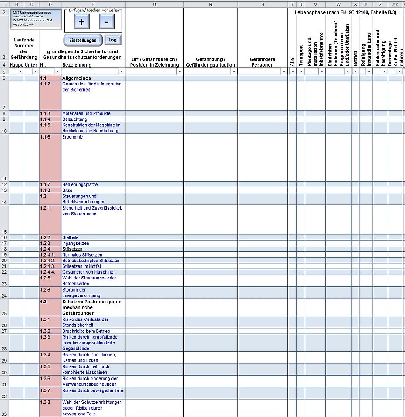Open the 'Bruchrisiko beim Betrieb' link
The width and height of the screenshot is (405, 417).
(x=86, y=331)
